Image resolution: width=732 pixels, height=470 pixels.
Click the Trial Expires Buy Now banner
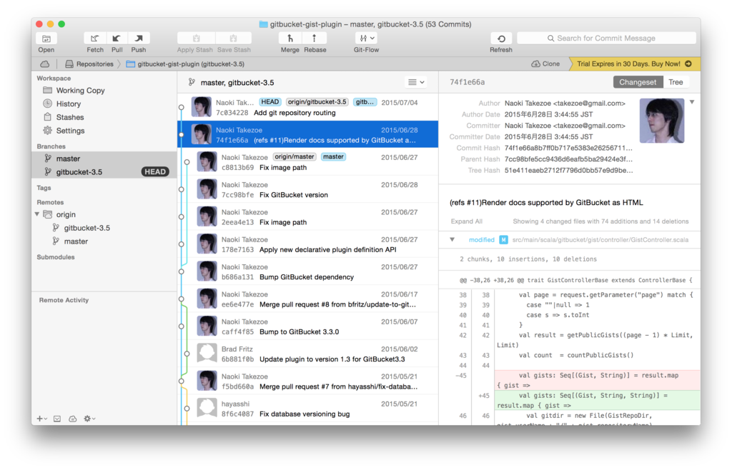(635, 64)
